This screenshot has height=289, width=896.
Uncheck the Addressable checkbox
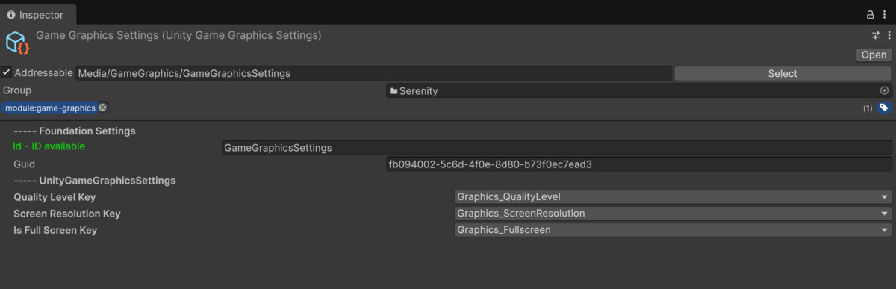[x=6, y=73]
